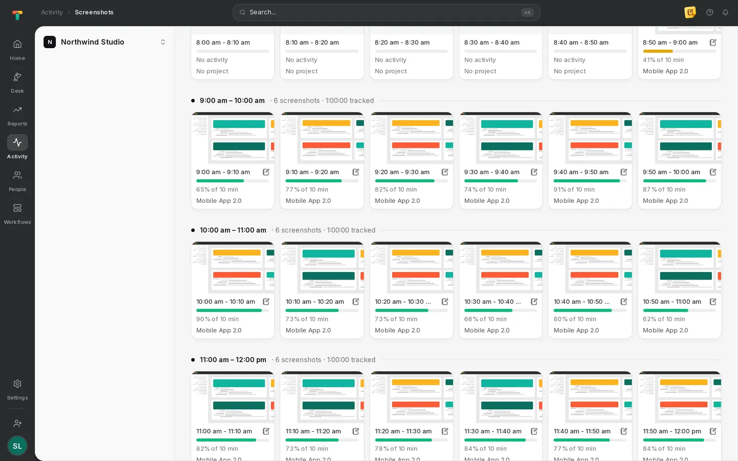
Task: Select the Activity sidebar item
Action: tap(17, 148)
